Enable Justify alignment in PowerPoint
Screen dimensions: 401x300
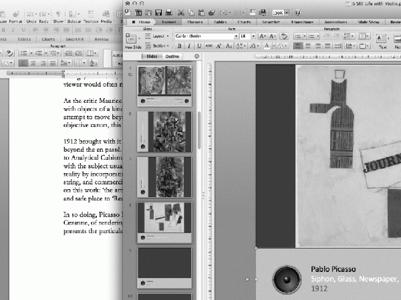point(327,46)
